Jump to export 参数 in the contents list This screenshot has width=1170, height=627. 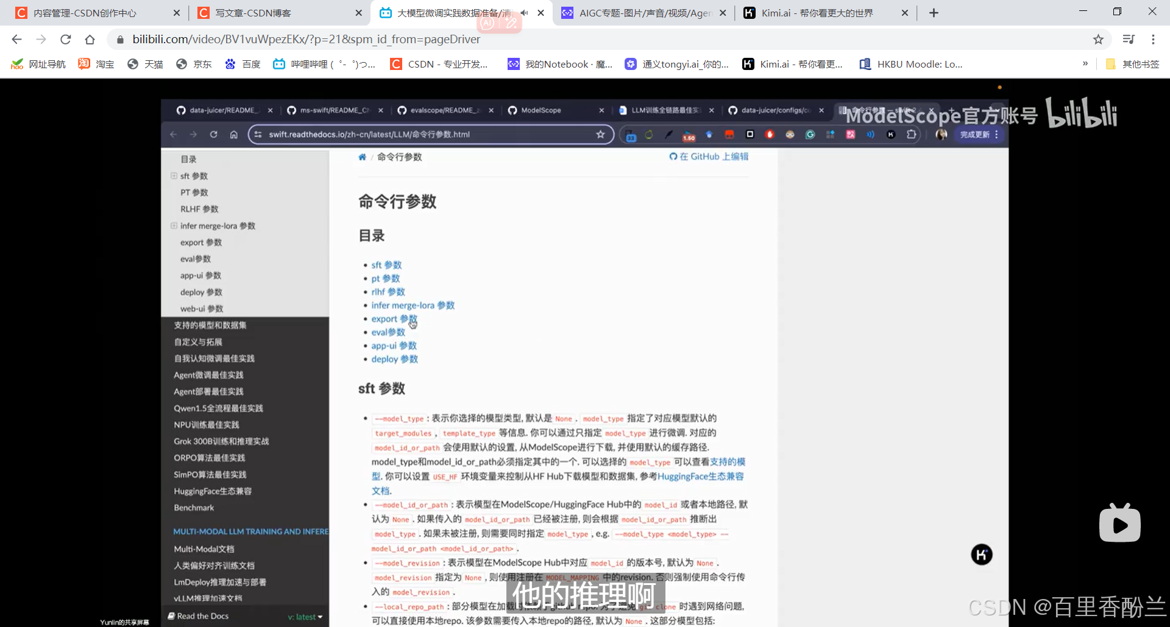tap(394, 318)
